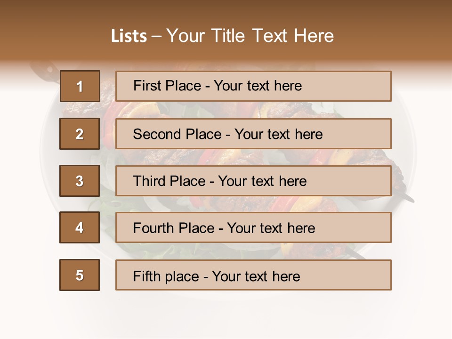Click the gap between number 1 and 2 boxes

point(80,110)
